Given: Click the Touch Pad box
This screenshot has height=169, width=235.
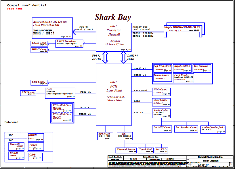Looking at the screenshot, I should tap(146, 150).
